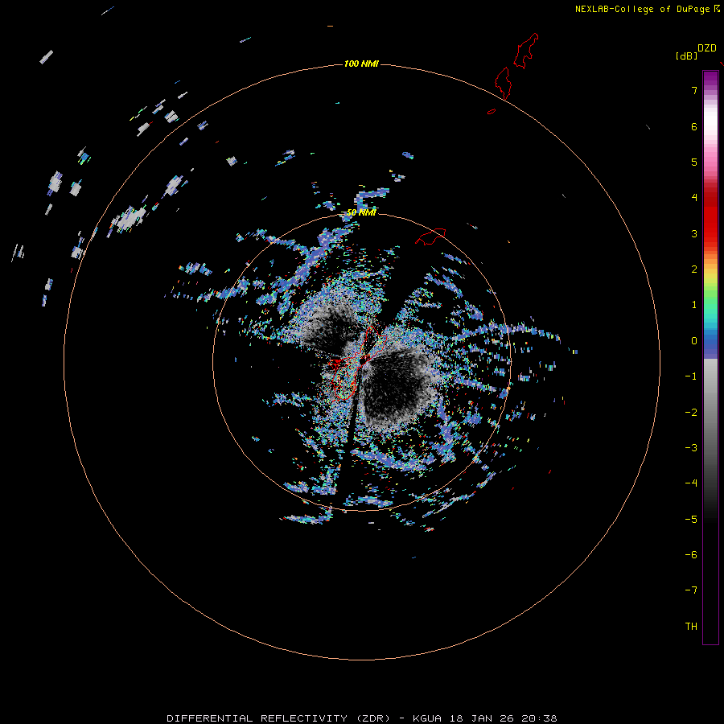Click the -6 value on the color scale
This screenshot has width=724, height=724.
691,555
